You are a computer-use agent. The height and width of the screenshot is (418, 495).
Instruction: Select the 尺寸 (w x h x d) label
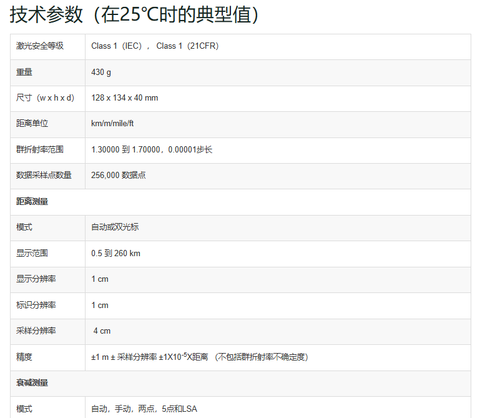coord(45,98)
